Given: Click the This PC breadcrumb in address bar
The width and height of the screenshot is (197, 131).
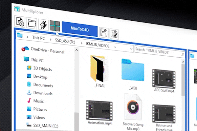Looking at the screenshot, I should coord(38,38).
